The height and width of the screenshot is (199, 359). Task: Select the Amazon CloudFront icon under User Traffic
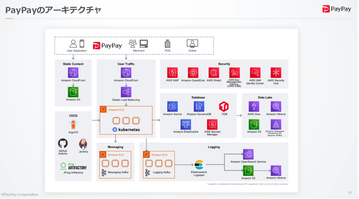[x=126, y=73]
